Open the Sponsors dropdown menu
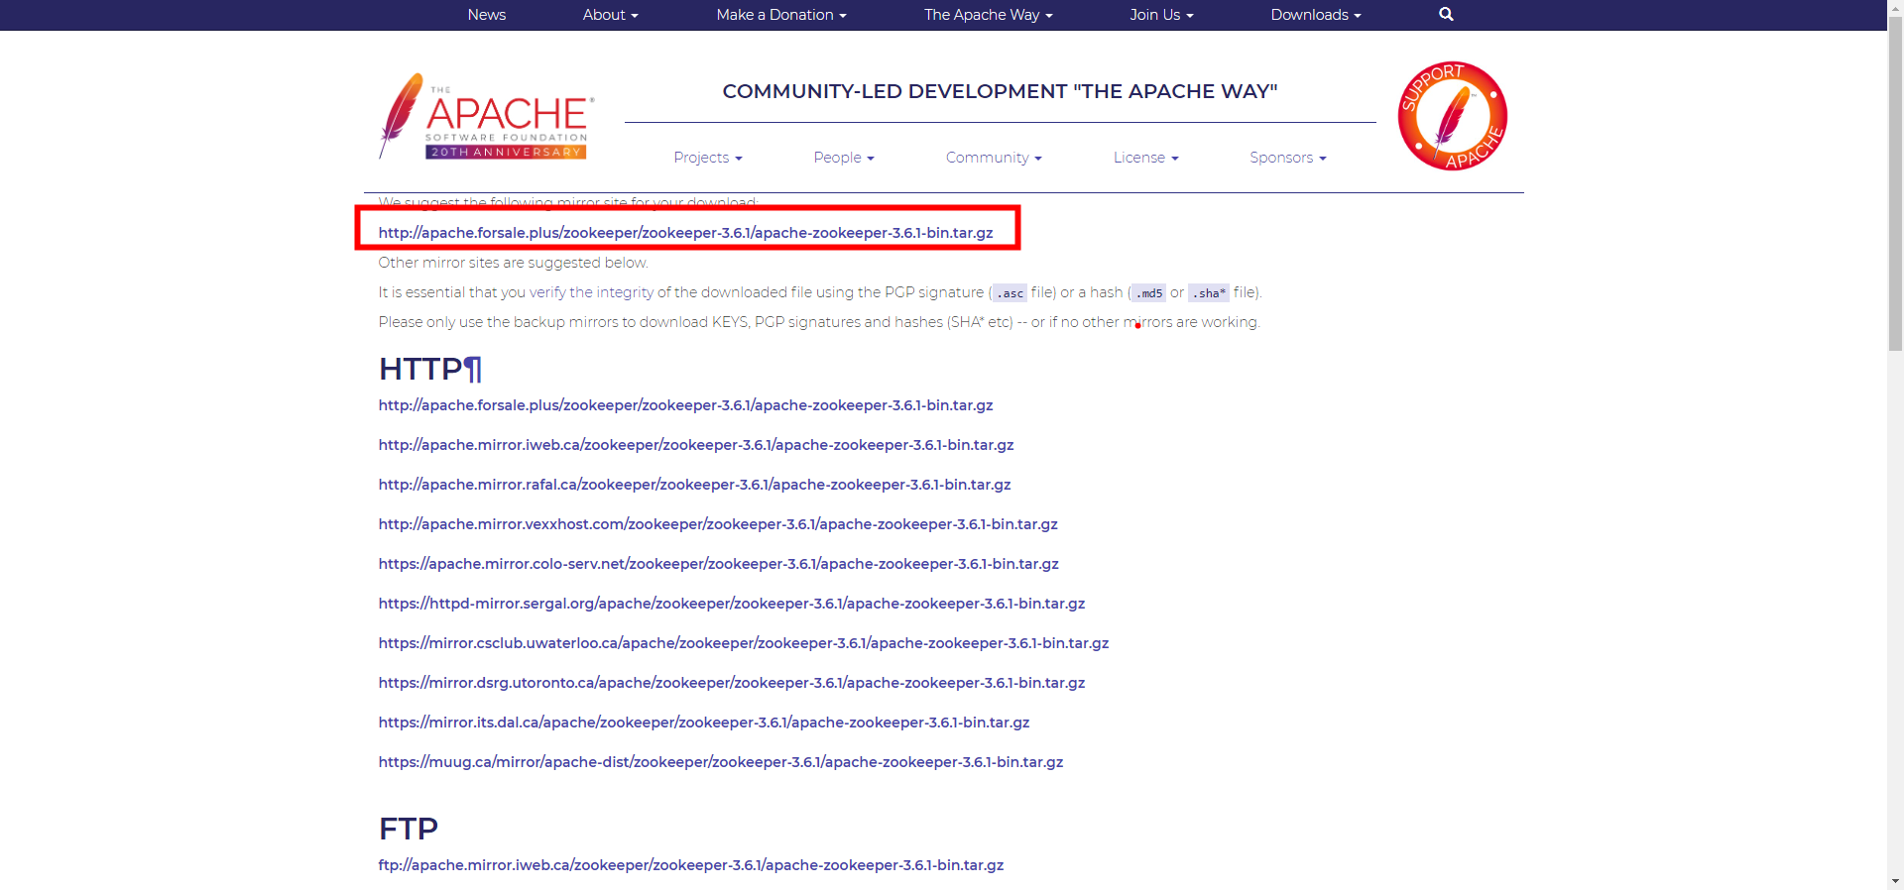 1288,158
